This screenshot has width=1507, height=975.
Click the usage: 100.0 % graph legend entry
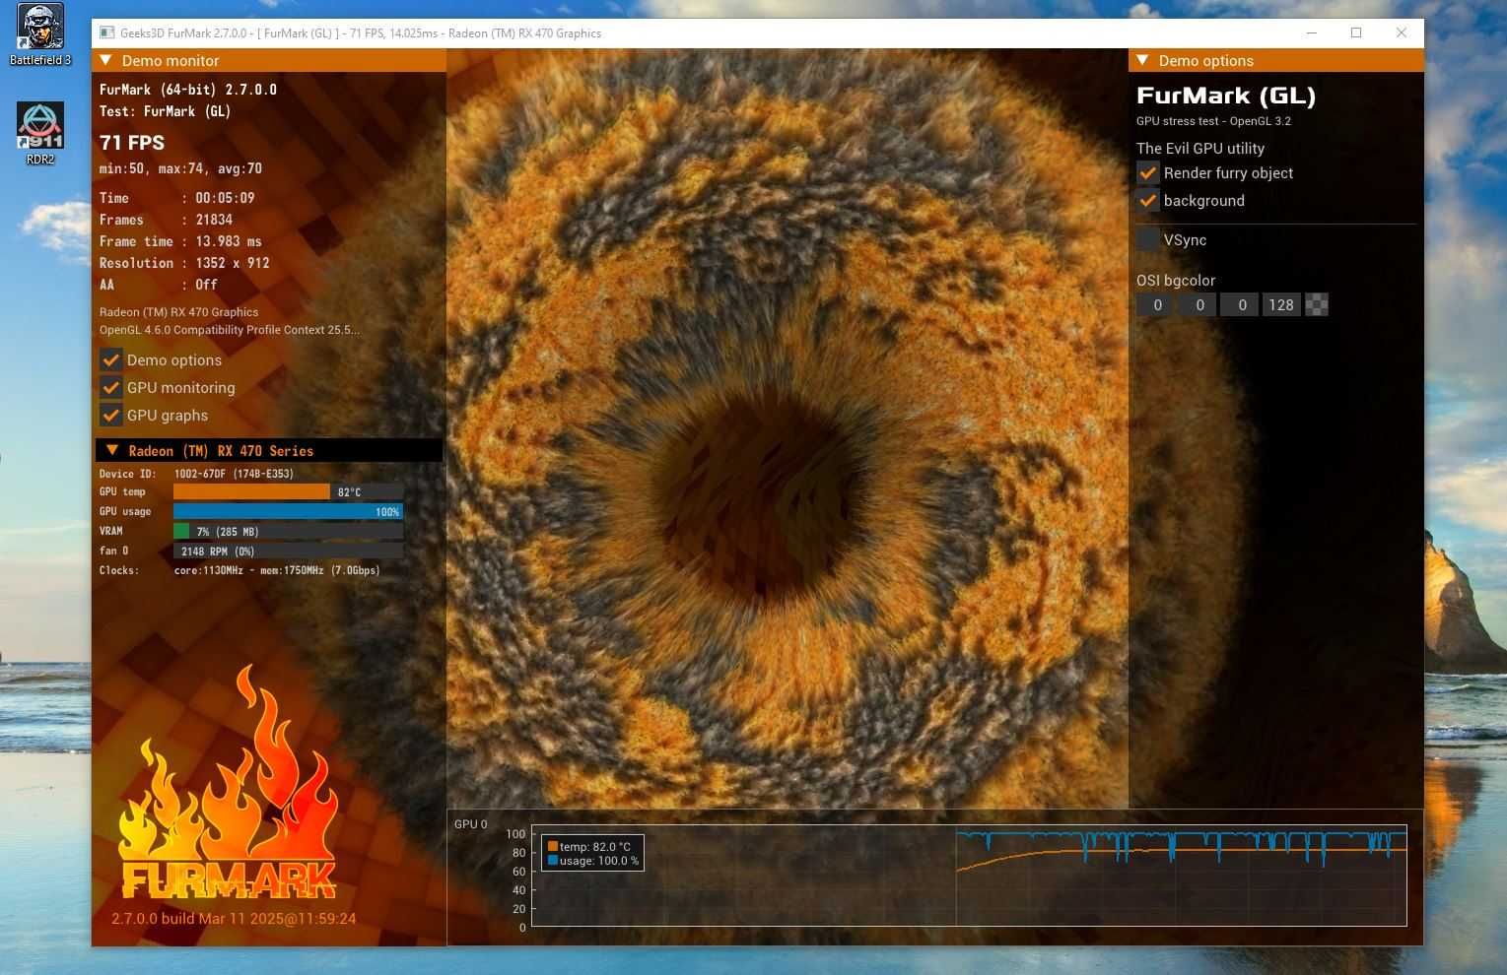593,861
